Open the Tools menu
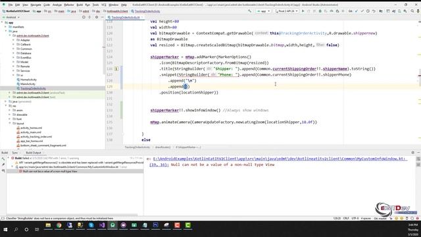 [x=95, y=5]
